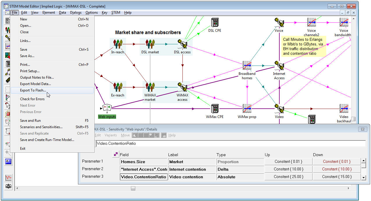Click Up value Constant { 25.00 }

point(288,177)
